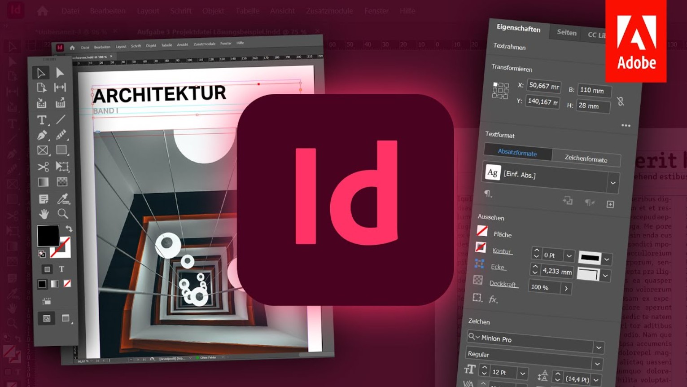Expand the Deckkraft 100 % slider arrow
The height and width of the screenshot is (387, 687).
coord(566,289)
